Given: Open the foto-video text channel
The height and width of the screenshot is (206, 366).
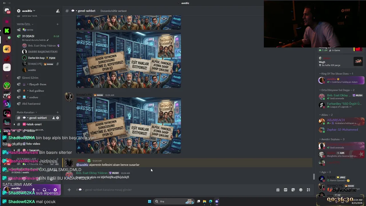Looking at the screenshot, I should 37,144.
